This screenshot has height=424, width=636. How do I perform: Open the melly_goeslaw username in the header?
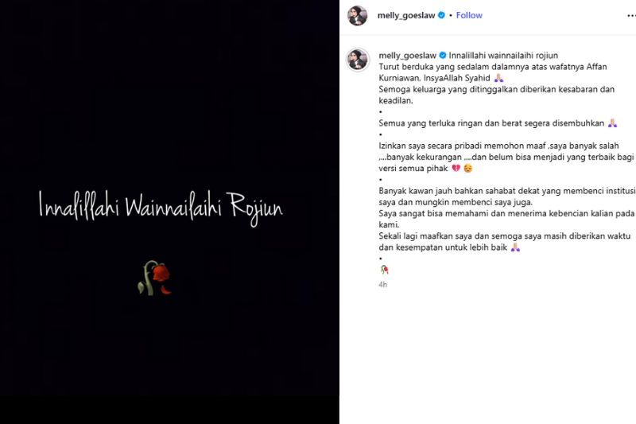point(406,15)
